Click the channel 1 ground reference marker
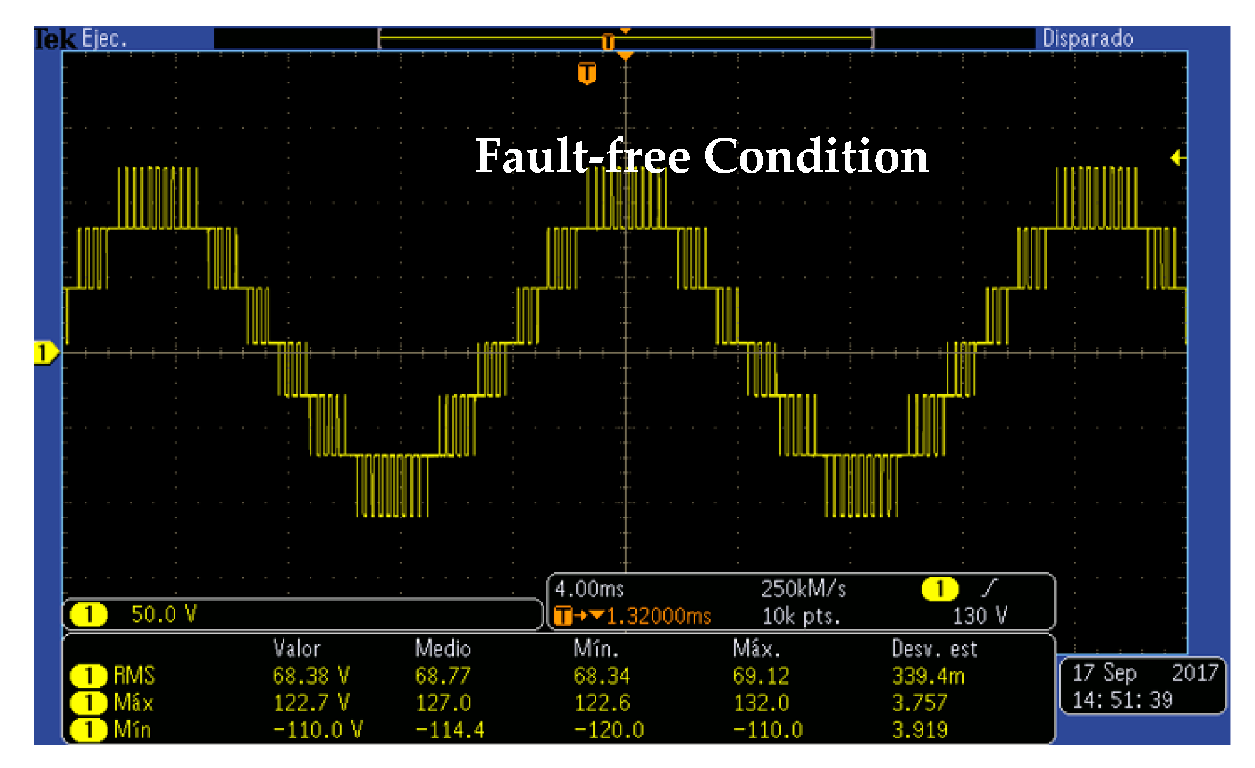1255x768 pixels. [45, 353]
